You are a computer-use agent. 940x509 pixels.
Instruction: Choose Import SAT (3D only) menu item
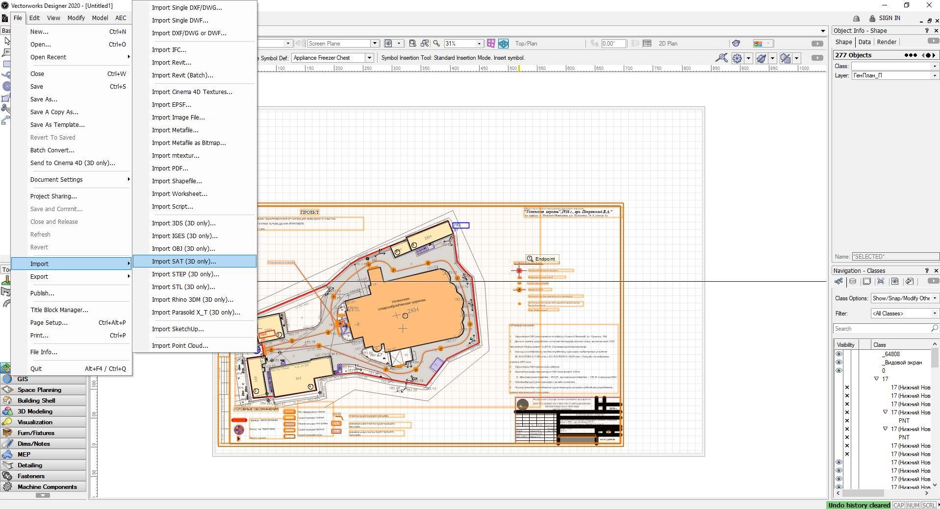tap(195, 262)
